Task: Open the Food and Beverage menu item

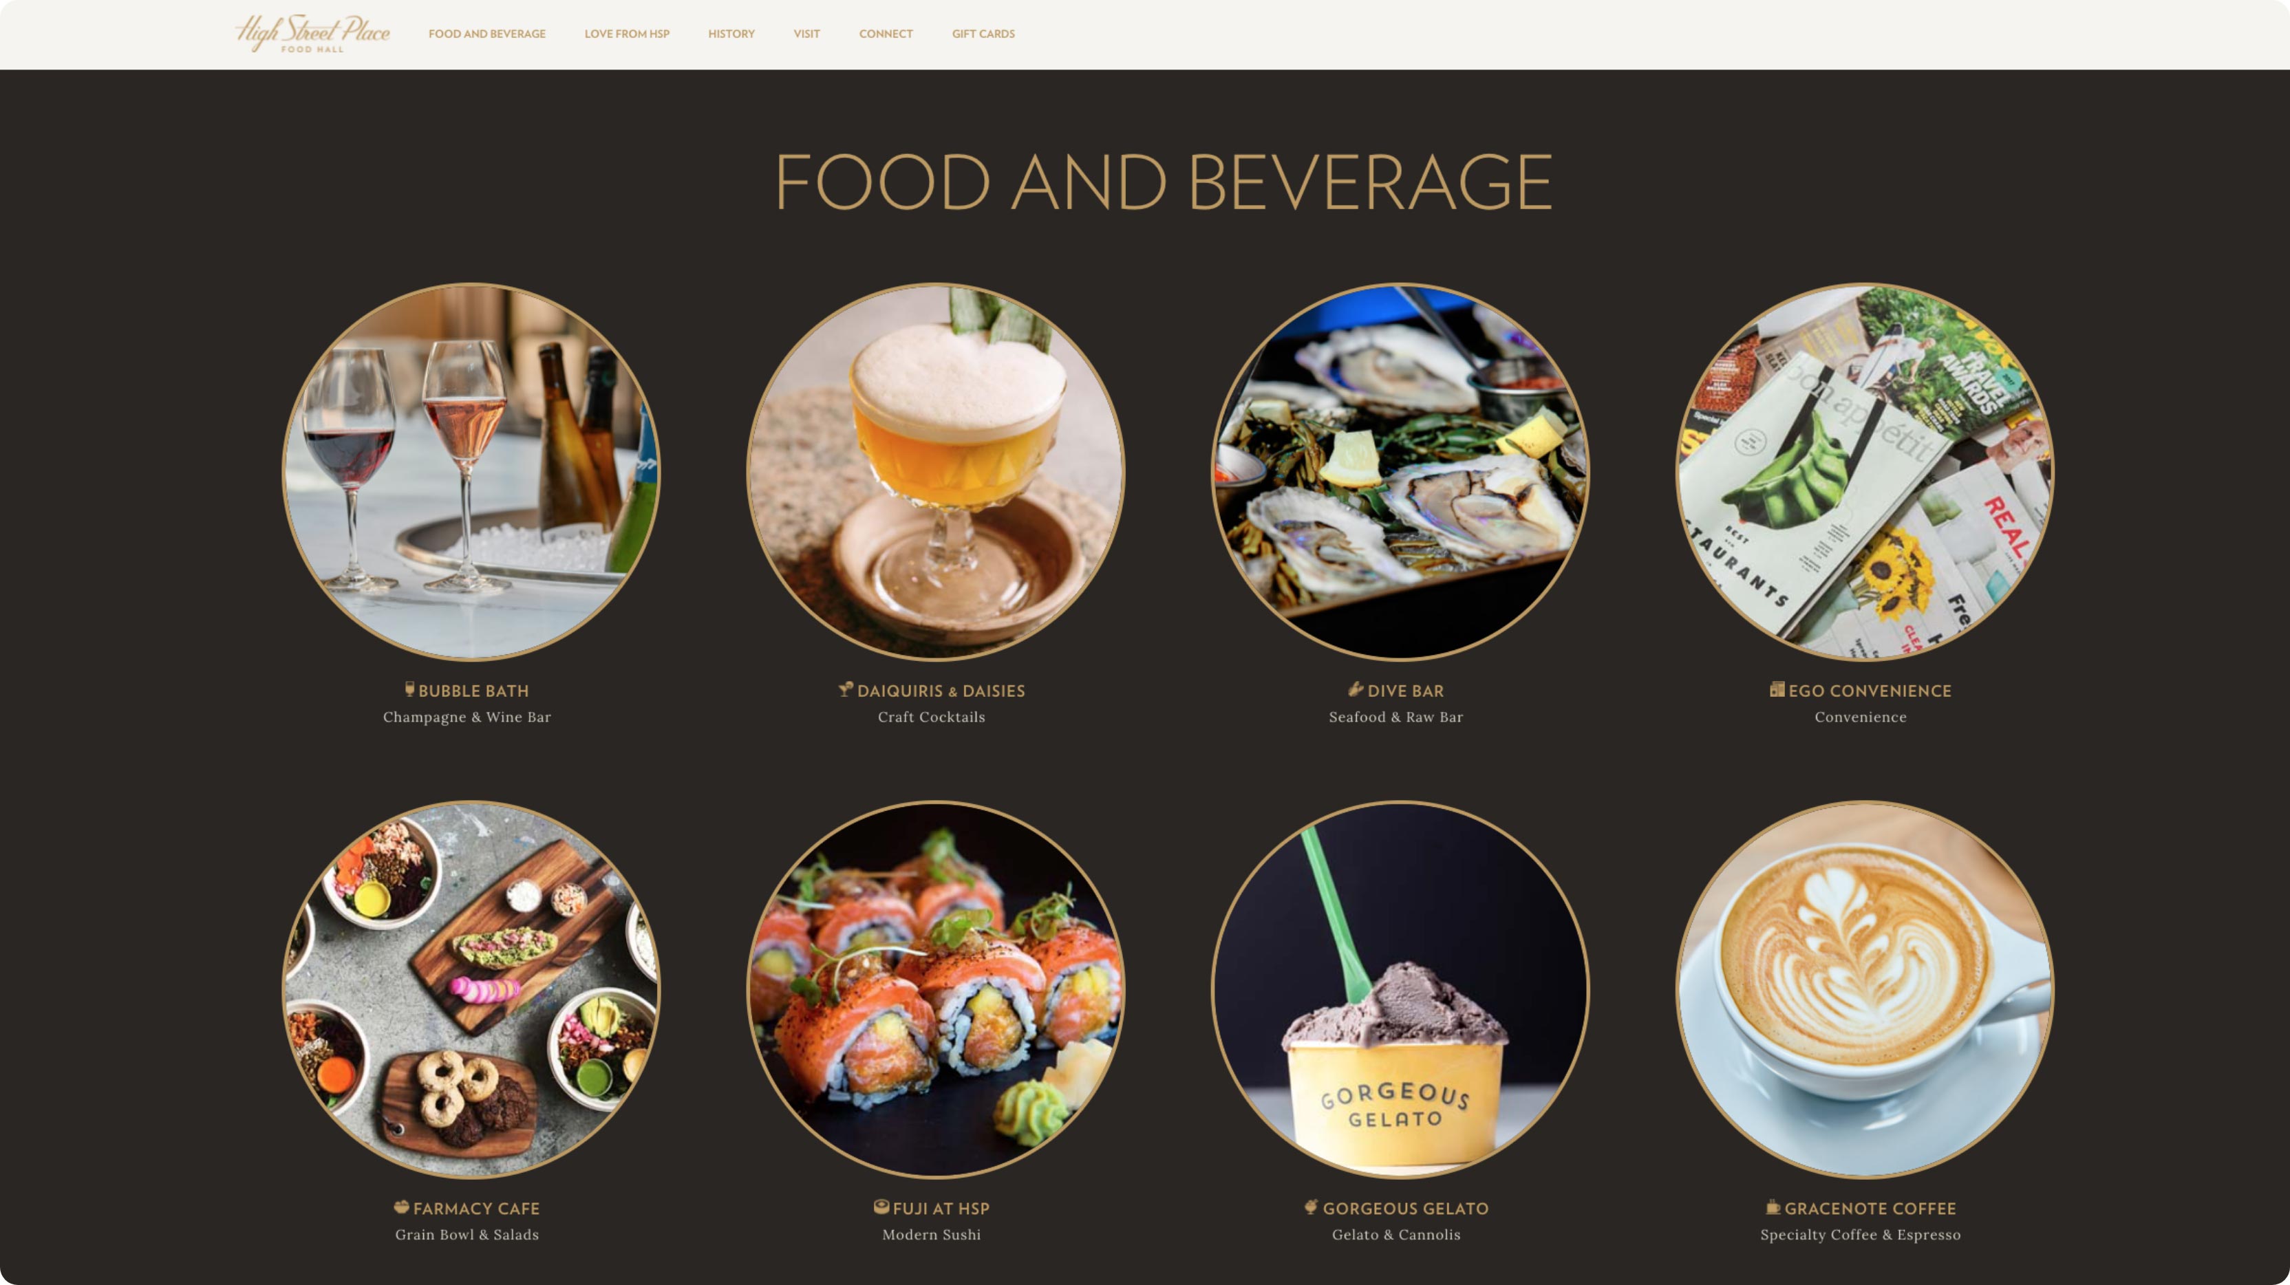Action: coord(487,34)
